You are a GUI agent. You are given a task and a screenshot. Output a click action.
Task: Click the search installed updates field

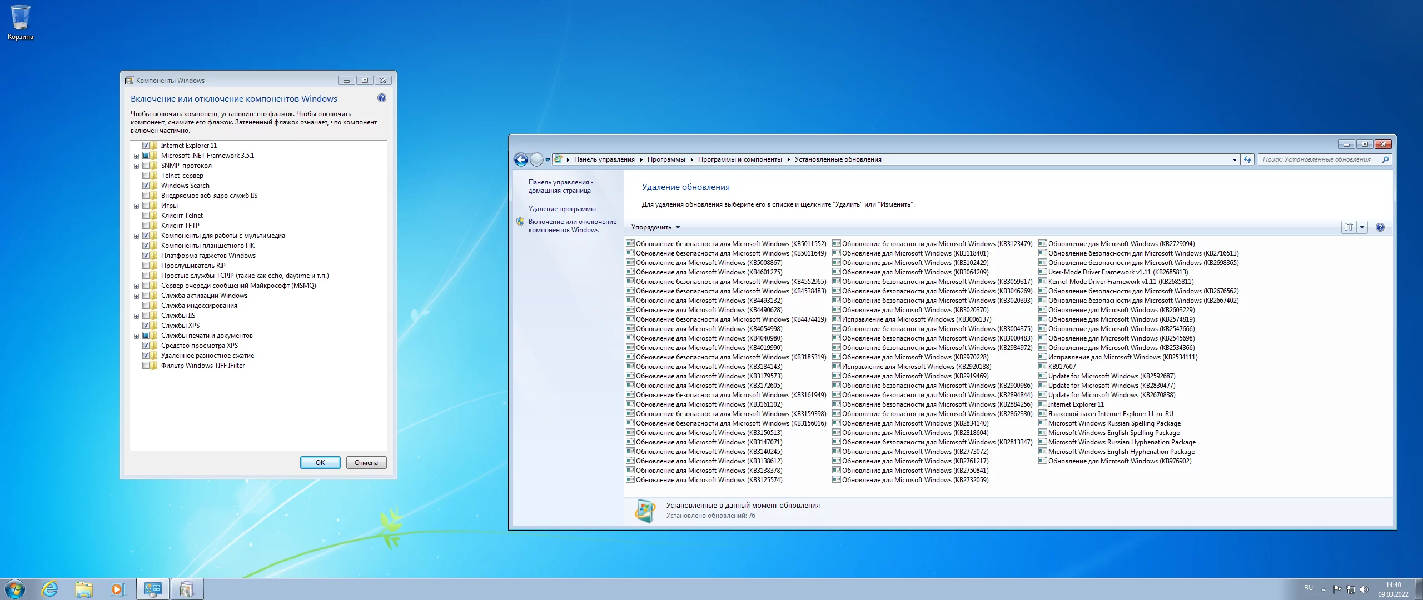[x=1317, y=160]
